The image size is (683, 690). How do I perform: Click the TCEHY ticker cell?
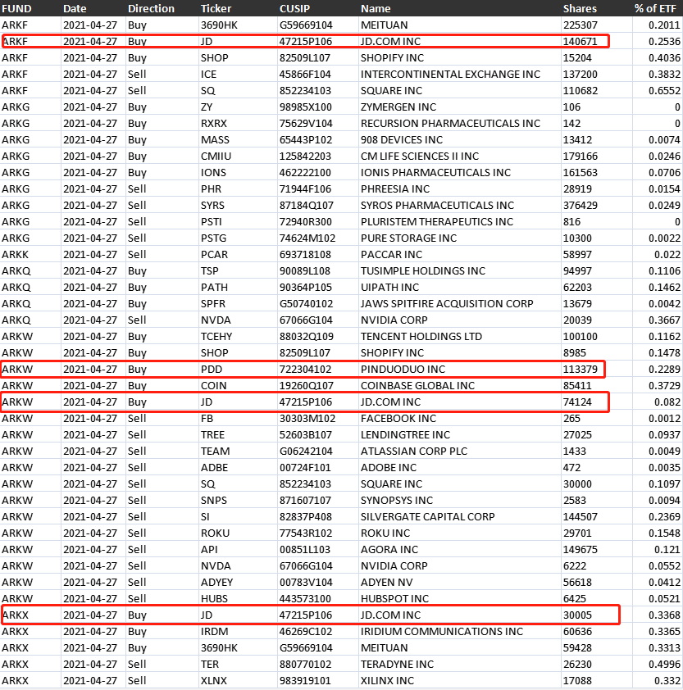(216, 337)
